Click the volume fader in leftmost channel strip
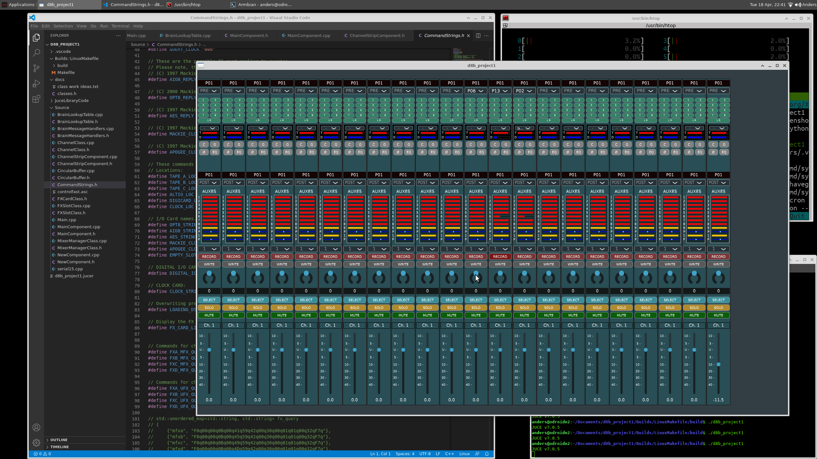Image resolution: width=817 pixels, height=459 pixels. point(209,350)
